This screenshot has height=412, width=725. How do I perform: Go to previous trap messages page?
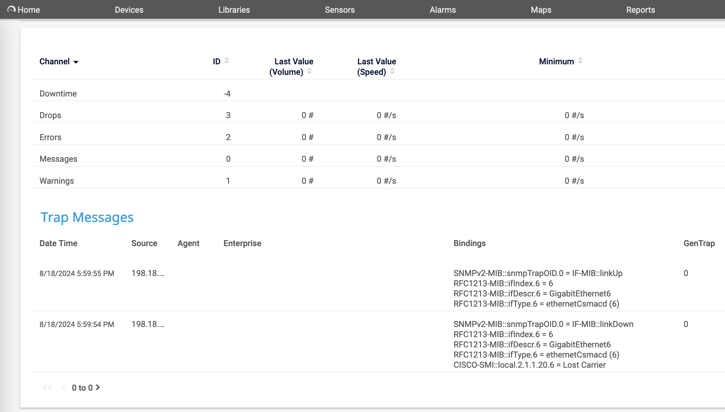(63, 387)
